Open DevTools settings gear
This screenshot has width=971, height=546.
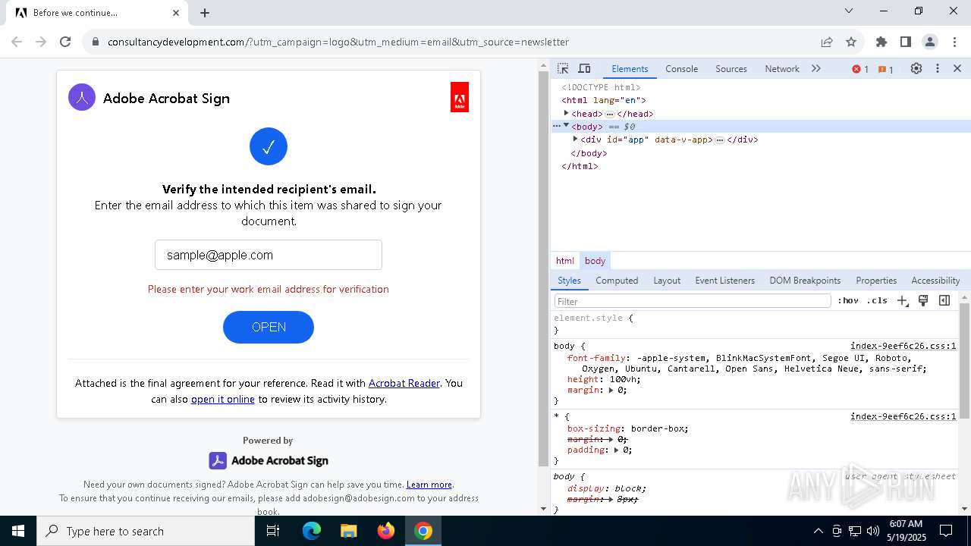(x=916, y=68)
